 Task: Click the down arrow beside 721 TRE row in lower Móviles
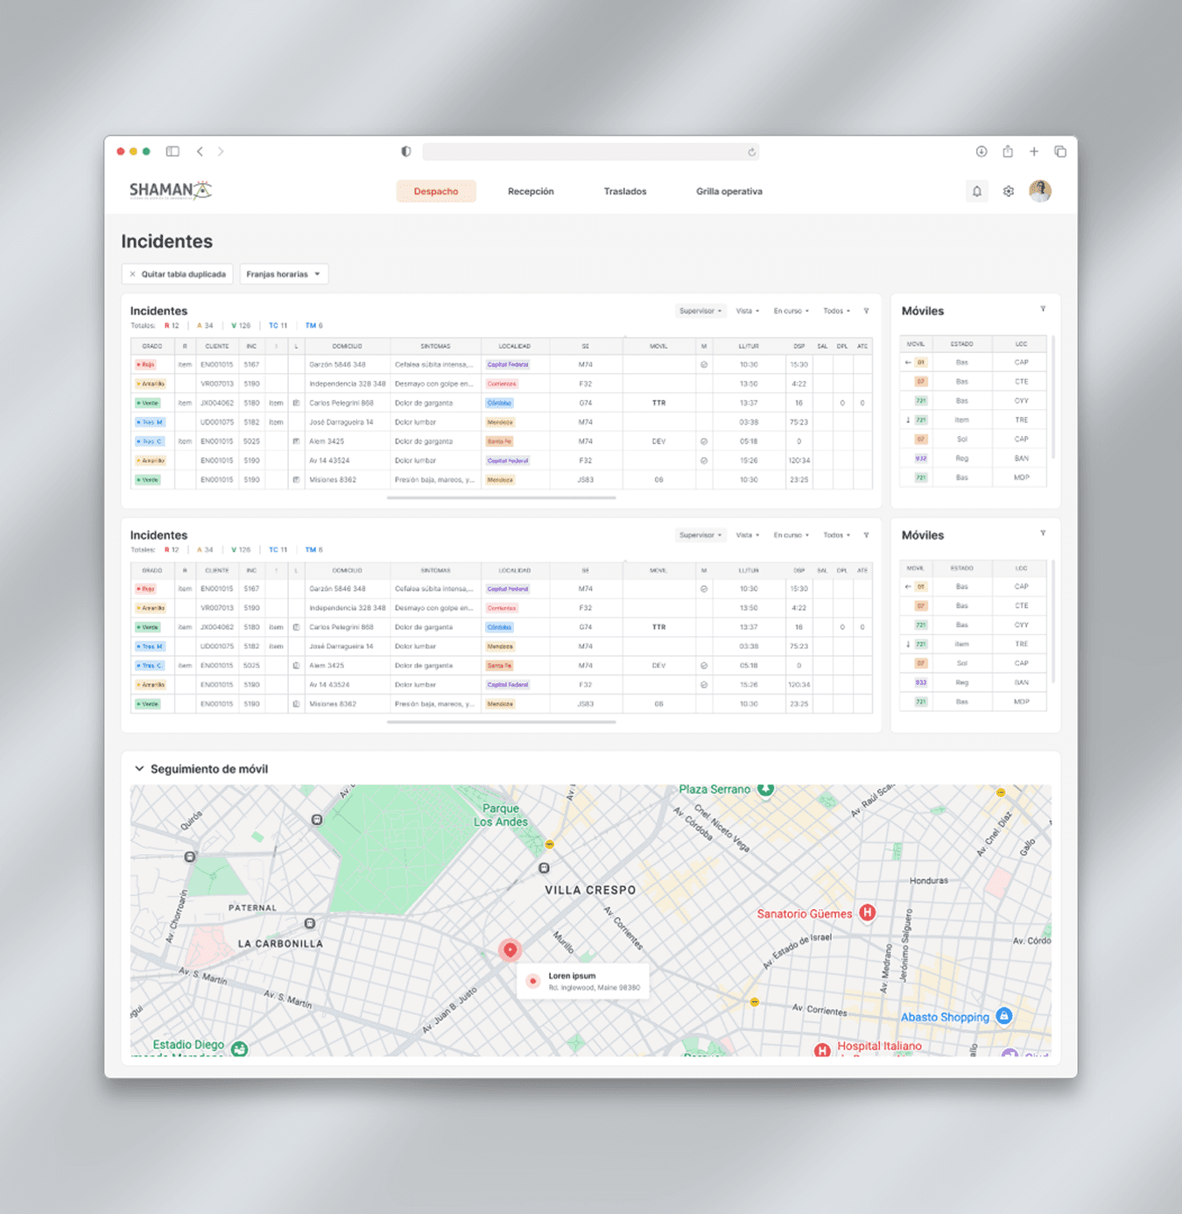click(908, 645)
